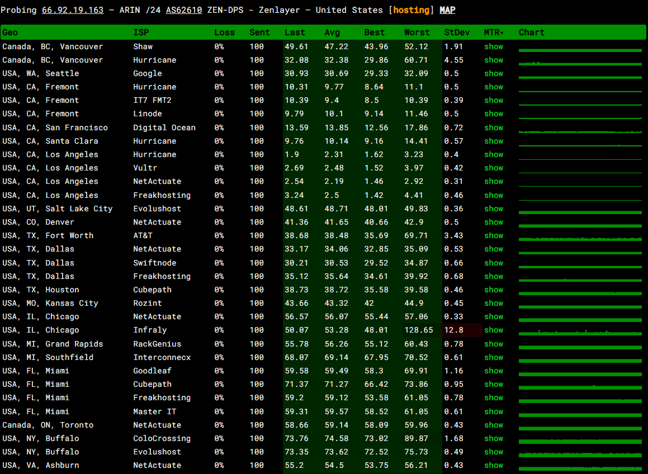This screenshot has height=474, width=648.
Task: Select "Interconnecx" ISP cell
Action: click(x=162, y=357)
